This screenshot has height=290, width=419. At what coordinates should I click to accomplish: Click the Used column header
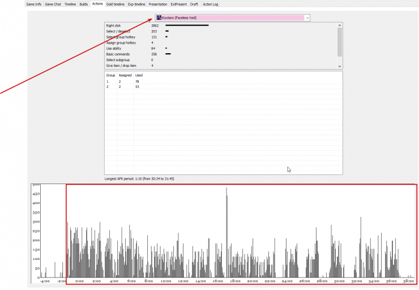pos(139,75)
